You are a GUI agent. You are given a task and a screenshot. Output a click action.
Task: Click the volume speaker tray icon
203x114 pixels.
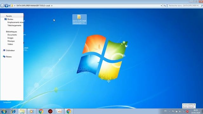tap(180, 111)
